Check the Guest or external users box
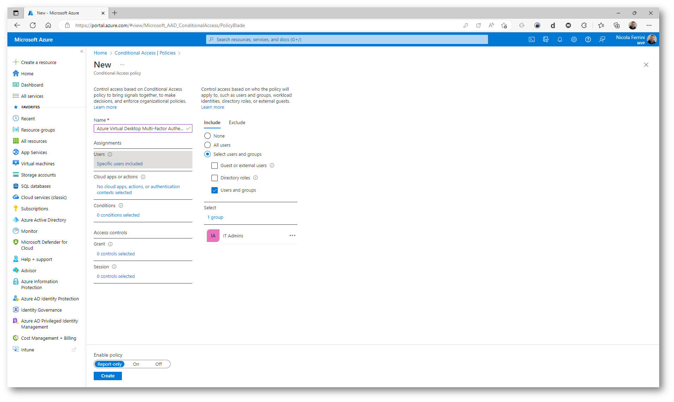Screen dimensions: 674x402 pyautogui.click(x=215, y=166)
